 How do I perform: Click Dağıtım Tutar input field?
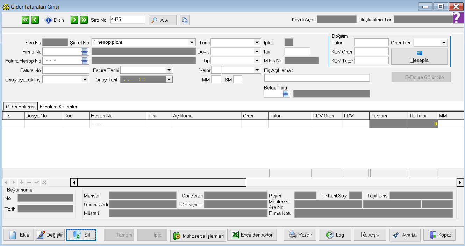(371, 42)
